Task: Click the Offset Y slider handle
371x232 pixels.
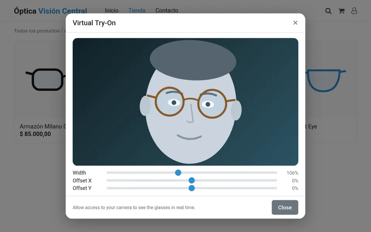Action: pos(192,188)
